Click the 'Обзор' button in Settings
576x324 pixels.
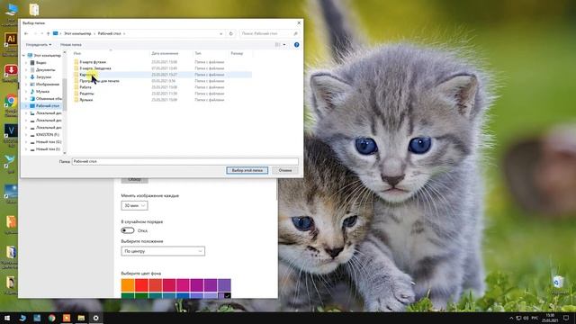click(134, 180)
